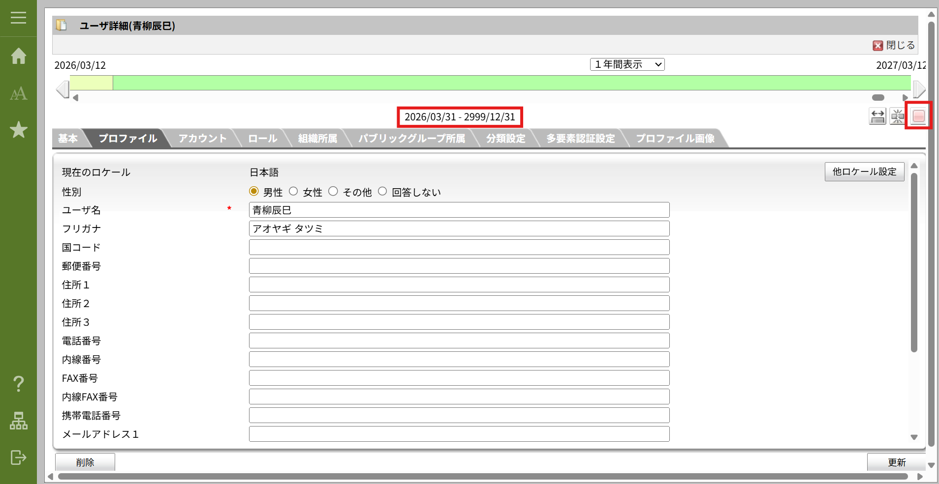Open the sitemap icon in sidebar
This screenshot has height=484, width=939.
point(18,421)
